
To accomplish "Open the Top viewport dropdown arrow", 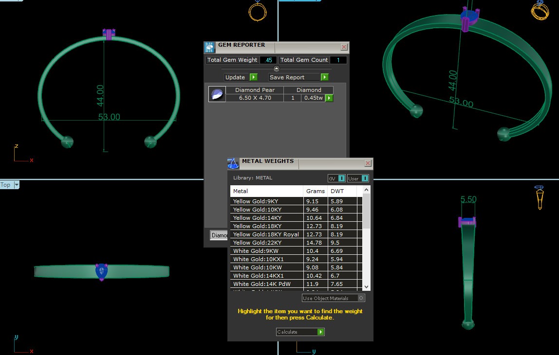I will pyautogui.click(x=17, y=185).
